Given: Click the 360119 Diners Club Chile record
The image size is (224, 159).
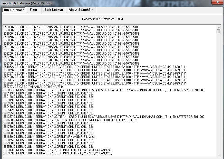Looking at the screenshot, I should tap(48, 93).
